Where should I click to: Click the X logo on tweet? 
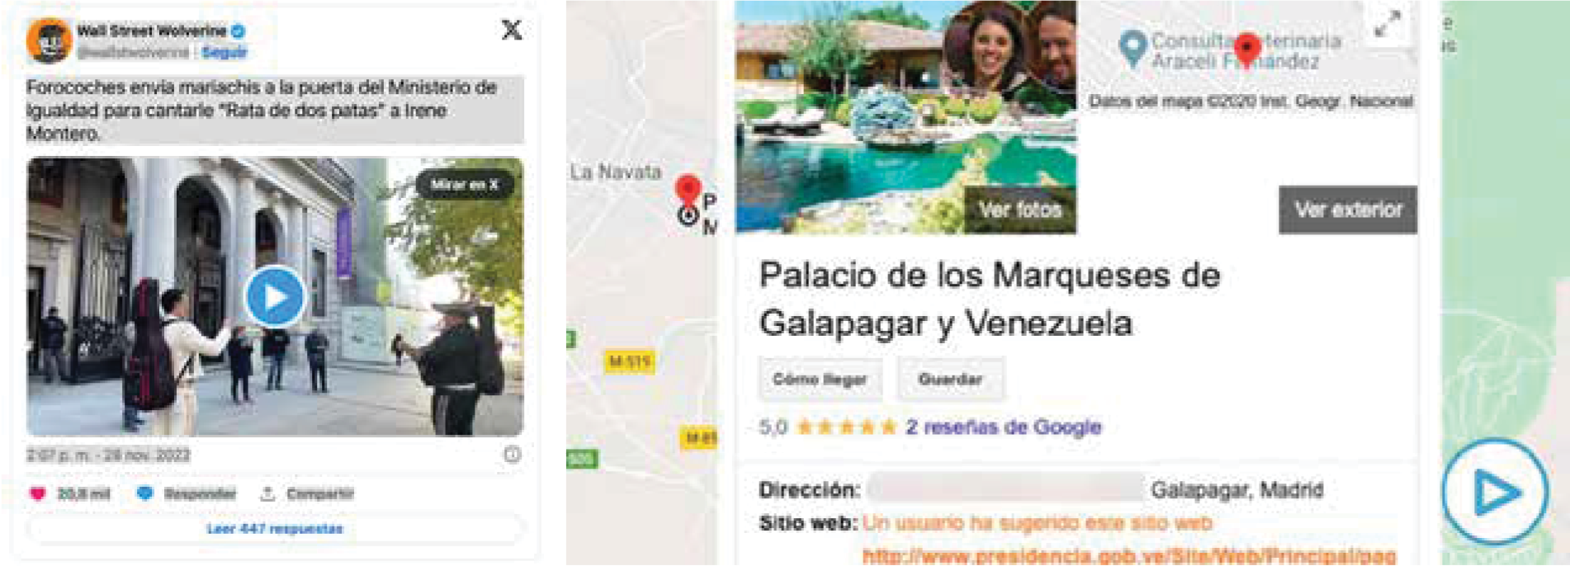[512, 30]
